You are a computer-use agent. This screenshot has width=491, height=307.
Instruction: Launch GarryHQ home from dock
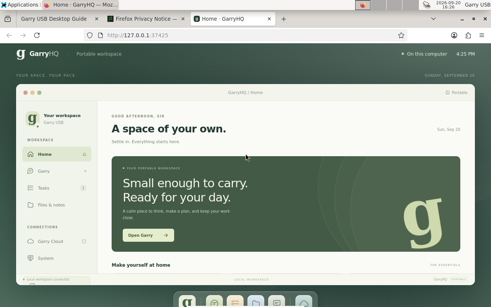click(x=187, y=301)
